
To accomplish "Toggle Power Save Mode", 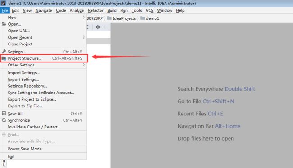I will coord(43,149).
